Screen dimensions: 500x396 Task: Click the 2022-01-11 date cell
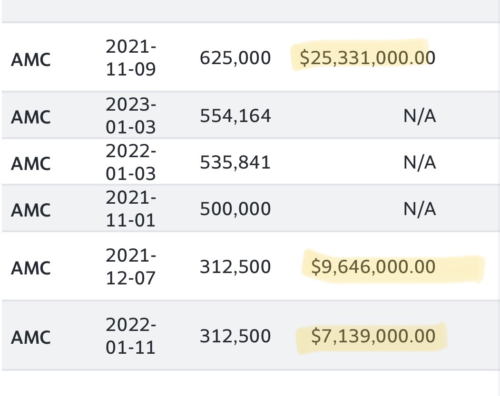(131, 336)
